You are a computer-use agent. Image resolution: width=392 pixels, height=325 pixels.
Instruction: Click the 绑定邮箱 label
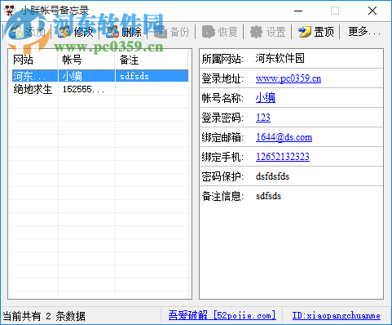coord(222,137)
